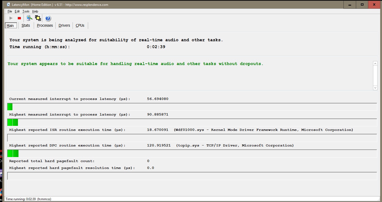Open the options icon with computer and pencil
Screen dimensions: 382x202
click(x=29, y=18)
